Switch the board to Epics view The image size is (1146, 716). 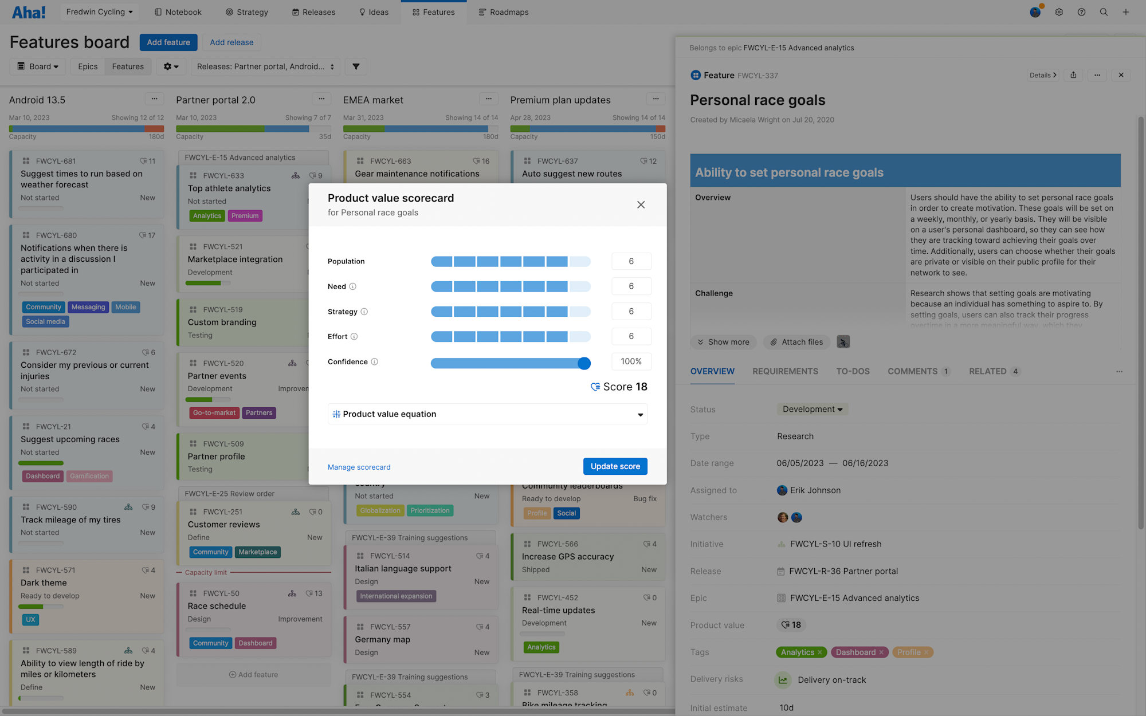tap(87, 66)
